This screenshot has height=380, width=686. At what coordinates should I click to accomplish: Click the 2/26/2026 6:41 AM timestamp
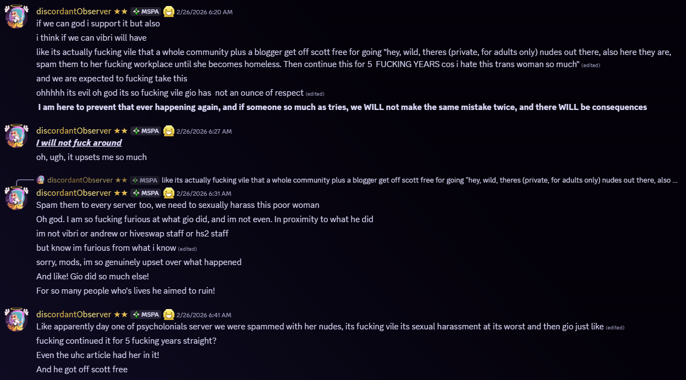[x=204, y=315]
